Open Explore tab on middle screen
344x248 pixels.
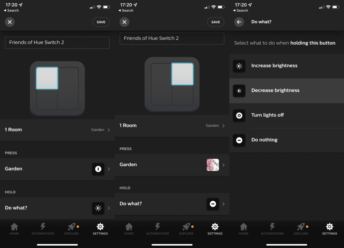coord(186,229)
